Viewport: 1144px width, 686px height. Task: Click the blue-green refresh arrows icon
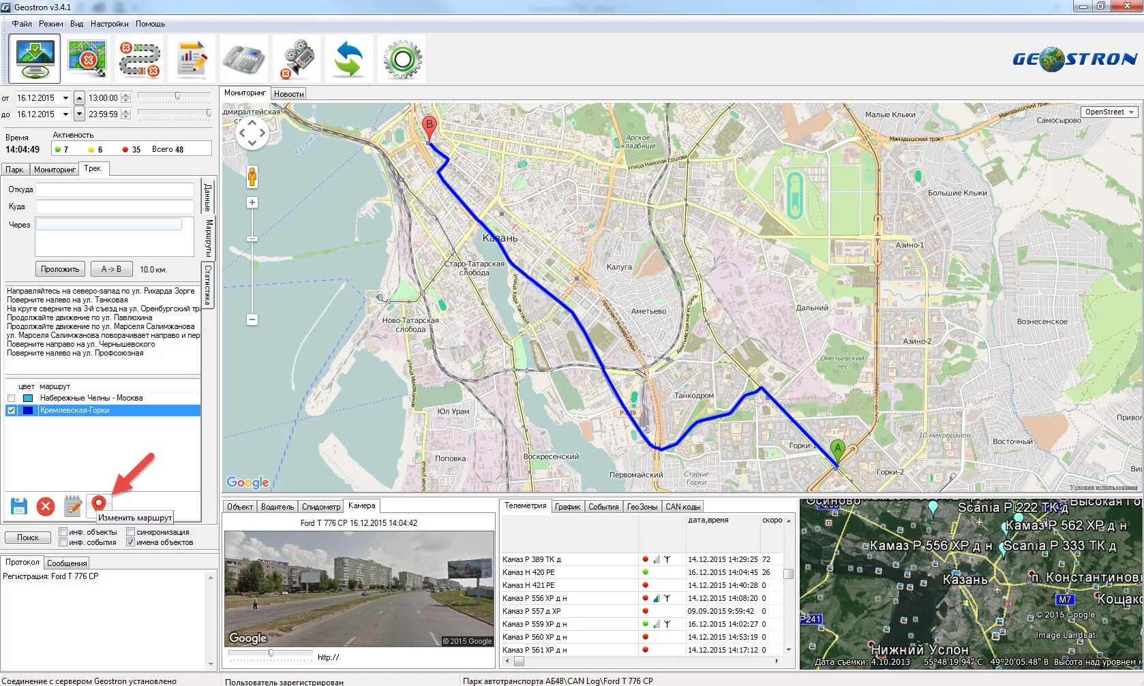click(348, 59)
